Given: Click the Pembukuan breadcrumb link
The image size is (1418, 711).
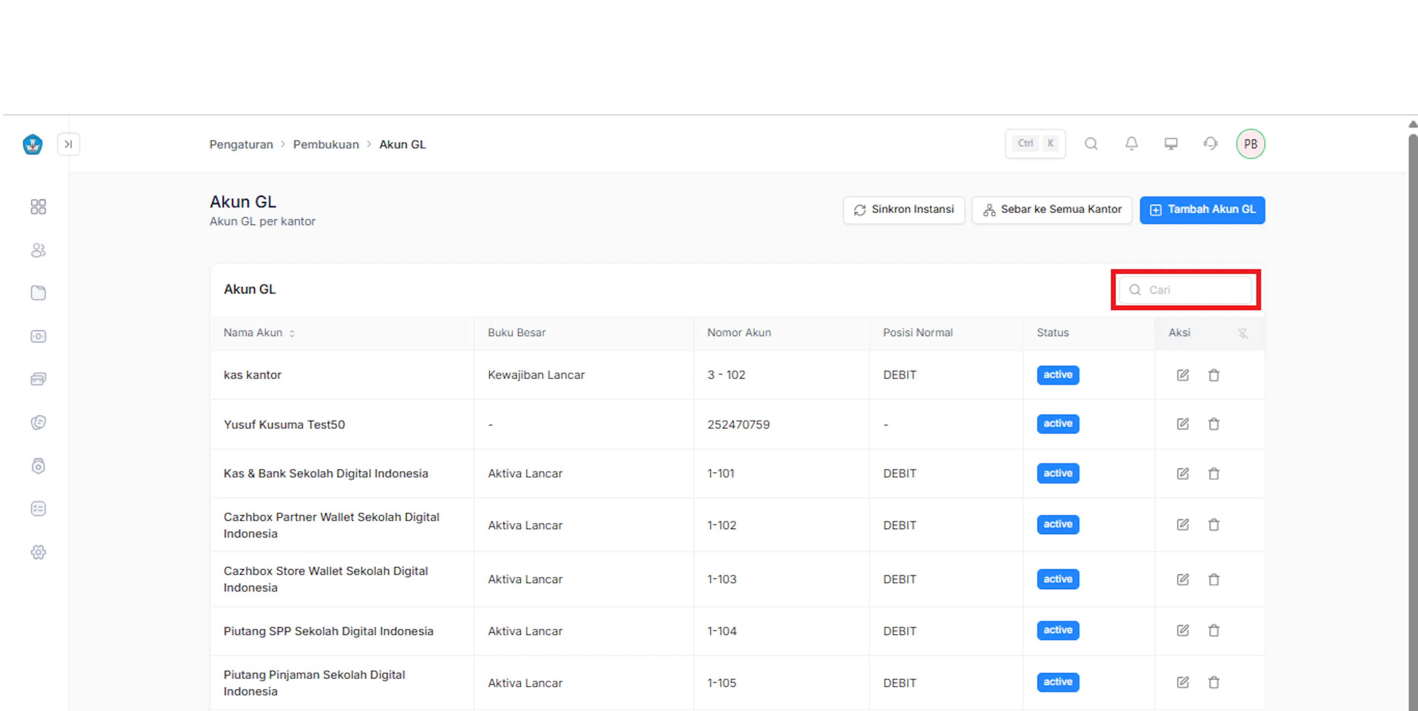Looking at the screenshot, I should coord(326,144).
